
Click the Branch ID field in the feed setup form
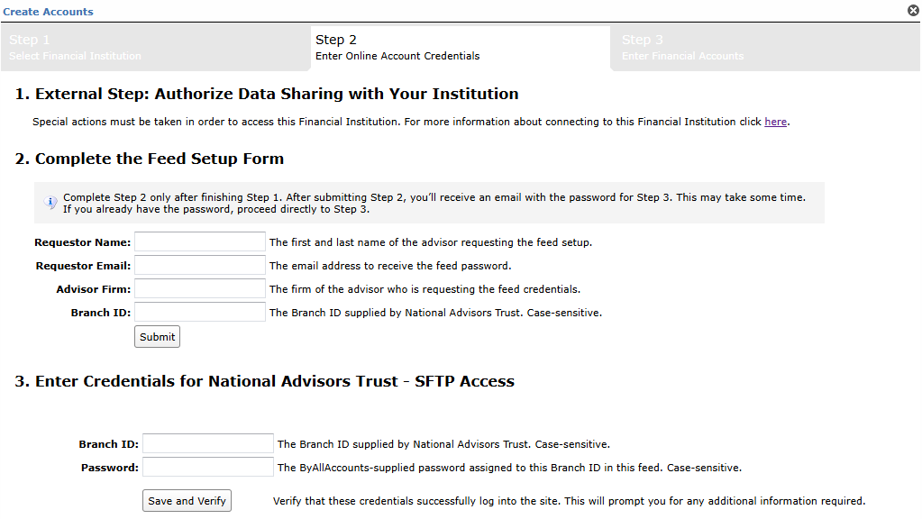pyautogui.click(x=200, y=312)
